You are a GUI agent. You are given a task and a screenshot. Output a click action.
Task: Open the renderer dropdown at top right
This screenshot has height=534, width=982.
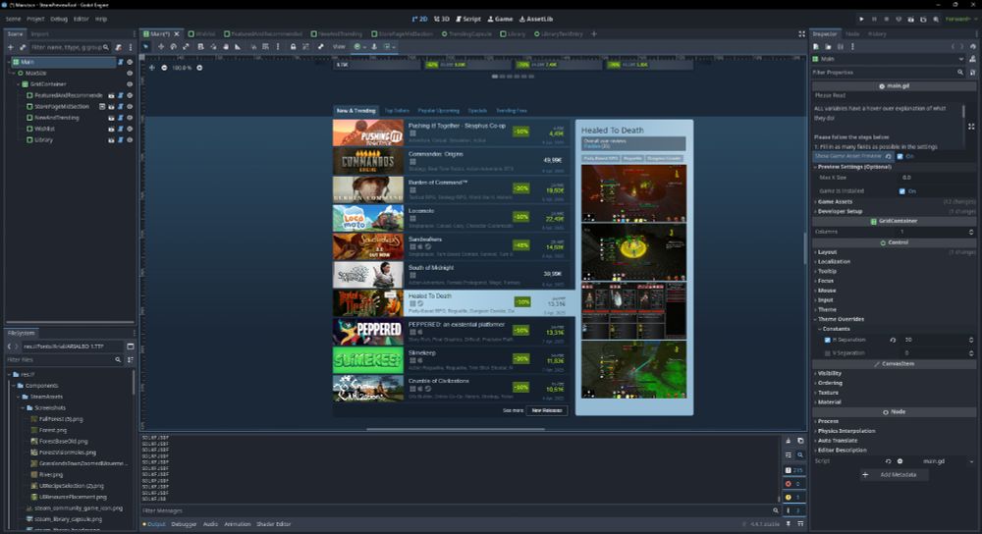pyautogui.click(x=961, y=20)
